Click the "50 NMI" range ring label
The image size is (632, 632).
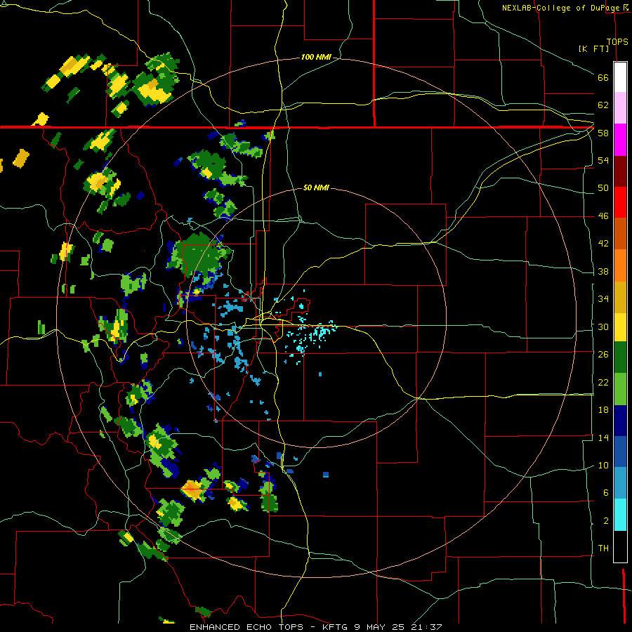tap(316, 187)
